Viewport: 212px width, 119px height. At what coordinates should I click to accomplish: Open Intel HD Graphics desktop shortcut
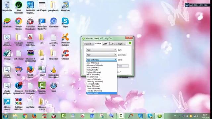pos(30,7)
